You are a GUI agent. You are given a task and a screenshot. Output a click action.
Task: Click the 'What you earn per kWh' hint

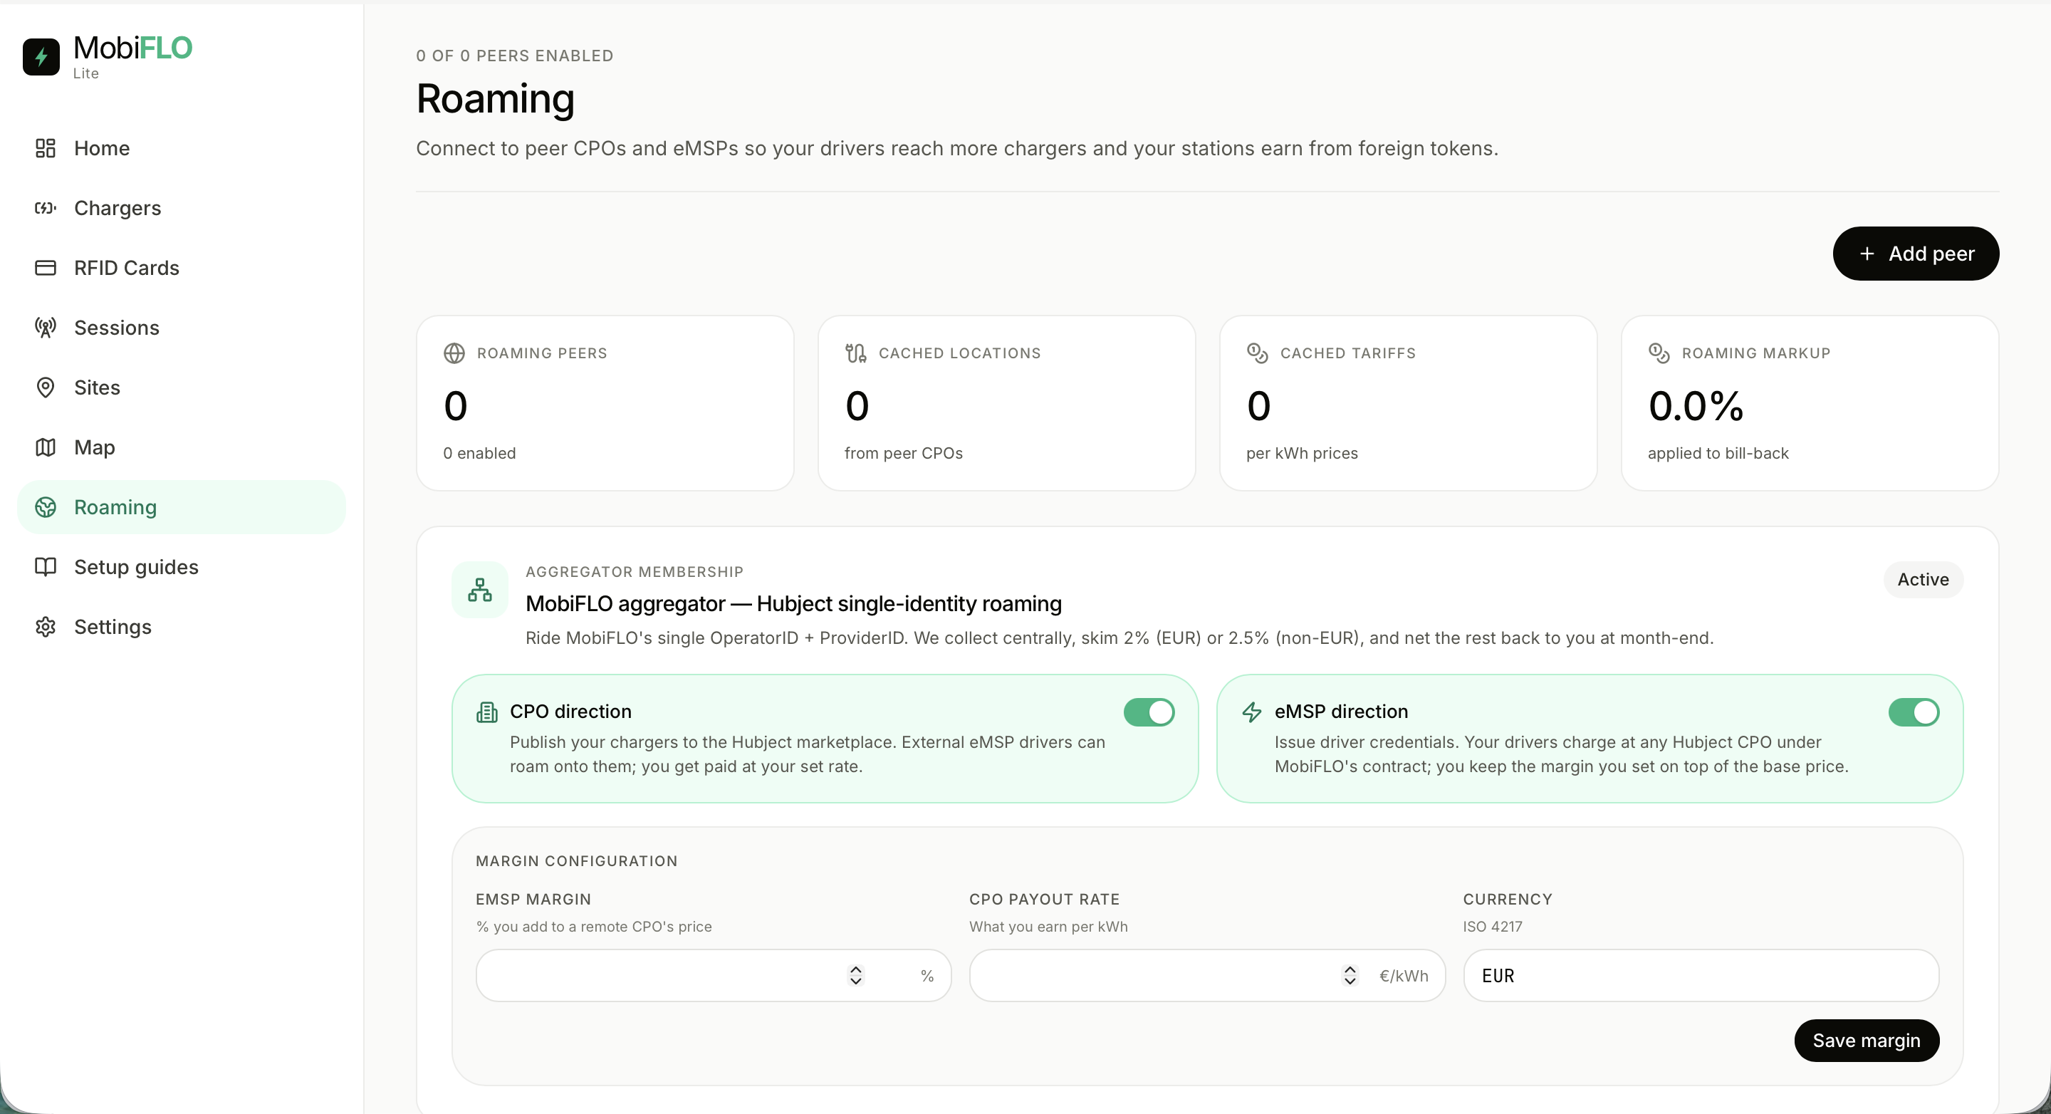pyautogui.click(x=1048, y=927)
